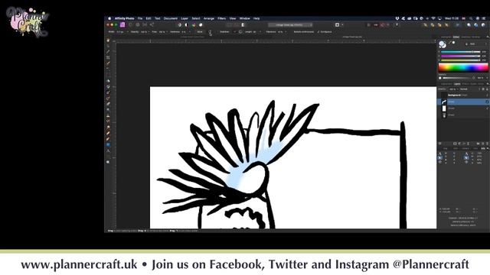Toggle visibility of white-thumbnail layer
Viewport: 490px width, 275px height.
coord(487,108)
